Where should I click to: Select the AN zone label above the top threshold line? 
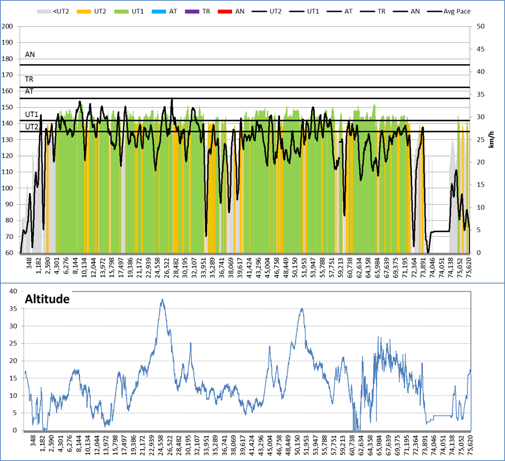(x=30, y=55)
